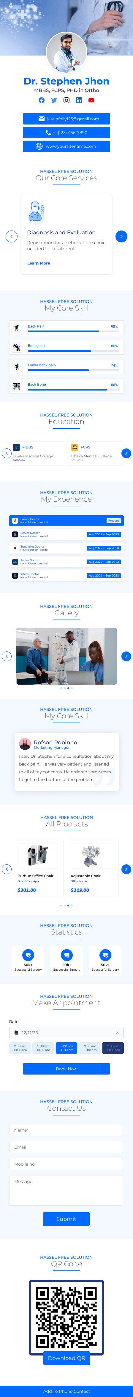The height and width of the screenshot is (1397, 133).
Task: Open the Instagram profile icon
Action: 66,100
